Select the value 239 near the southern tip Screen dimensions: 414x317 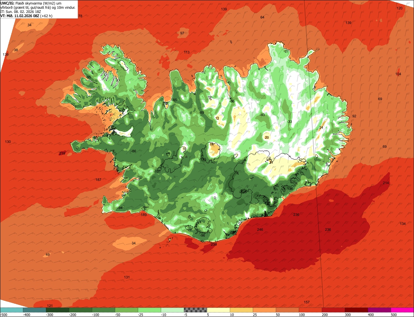pos(214,244)
